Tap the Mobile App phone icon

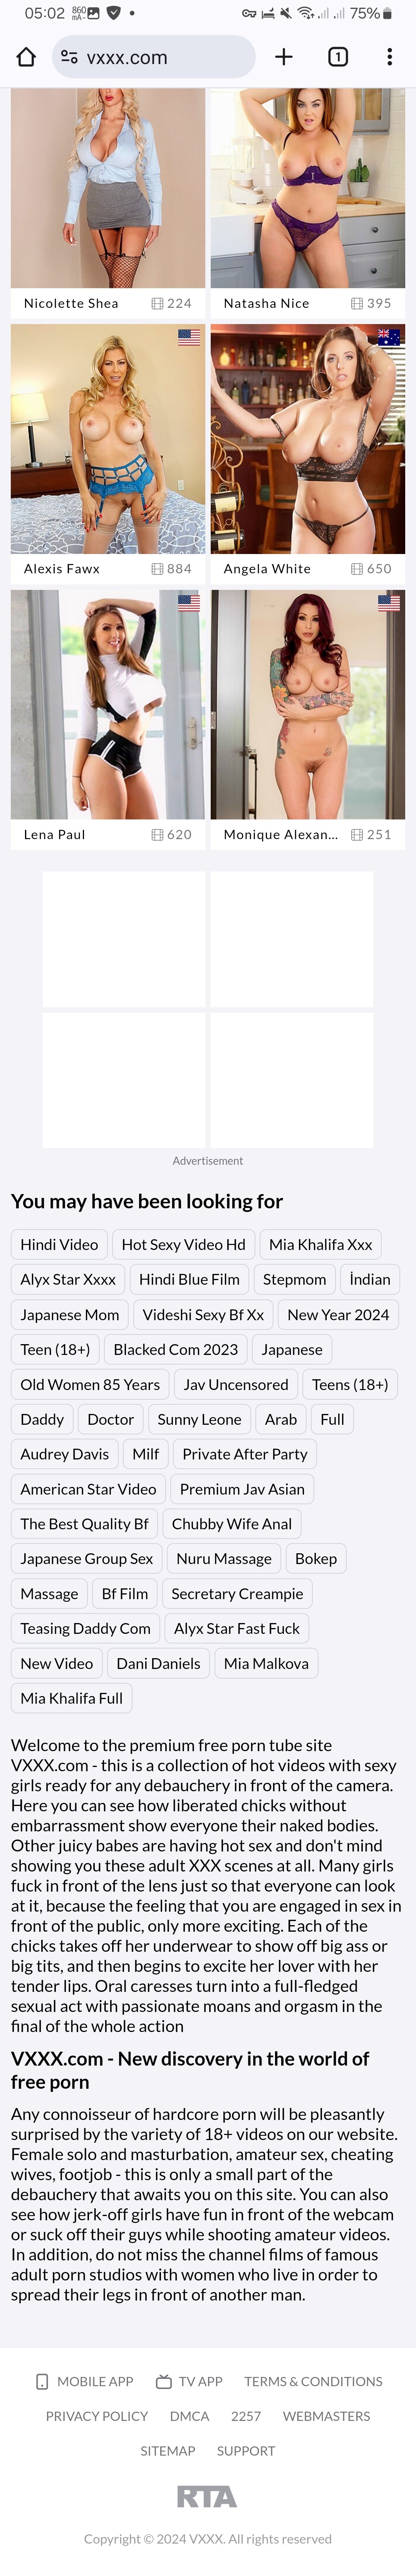pyautogui.click(x=42, y=2381)
